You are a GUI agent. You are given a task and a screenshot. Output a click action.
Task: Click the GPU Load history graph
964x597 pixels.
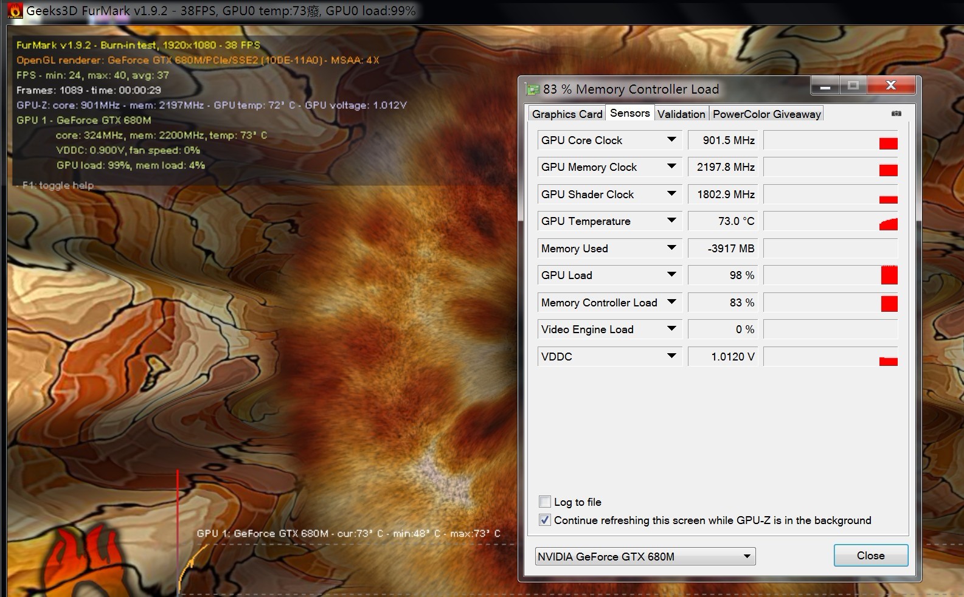pyautogui.click(x=831, y=275)
